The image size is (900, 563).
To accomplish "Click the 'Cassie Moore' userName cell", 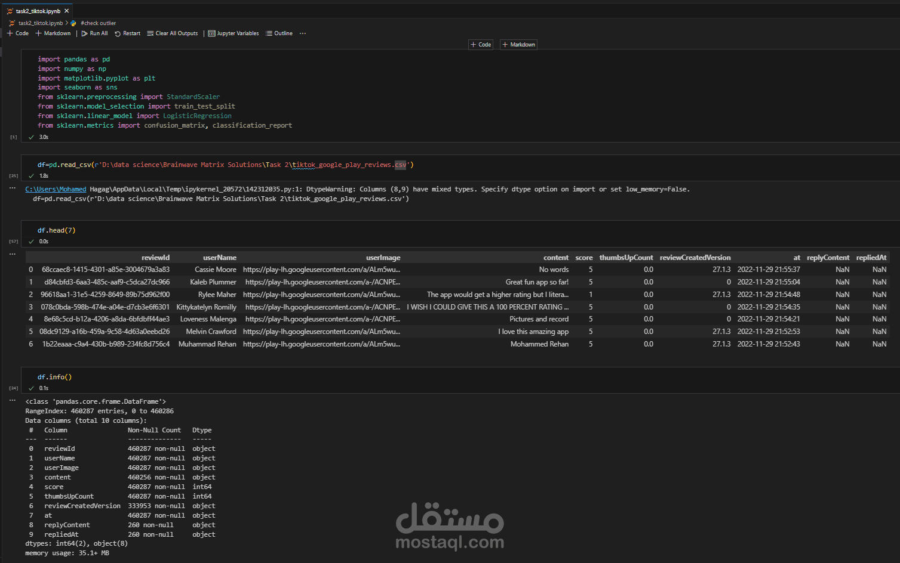I will (216, 270).
